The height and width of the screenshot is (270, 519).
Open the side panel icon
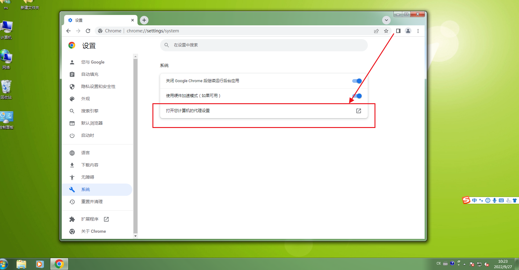point(398,31)
